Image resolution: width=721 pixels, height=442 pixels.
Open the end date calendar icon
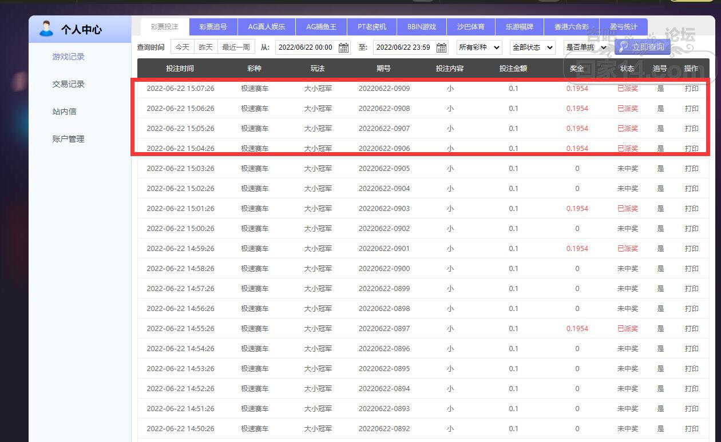coord(442,47)
